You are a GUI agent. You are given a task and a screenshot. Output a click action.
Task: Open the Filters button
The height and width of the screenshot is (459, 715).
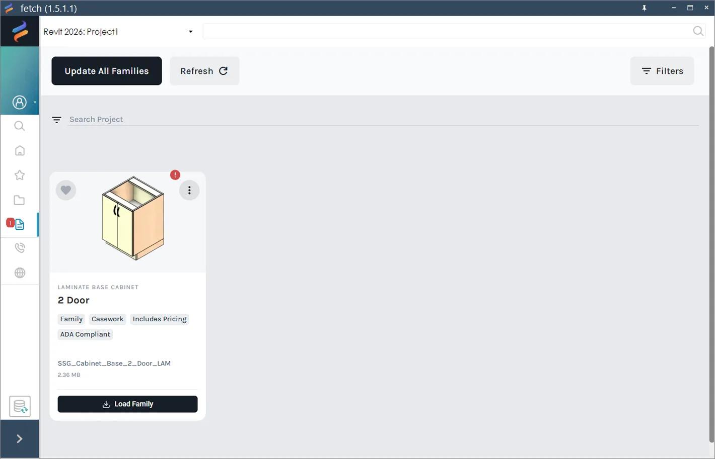662,71
